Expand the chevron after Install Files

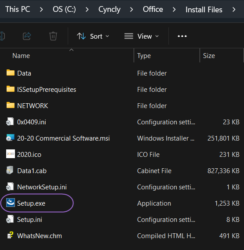[x=234, y=9]
